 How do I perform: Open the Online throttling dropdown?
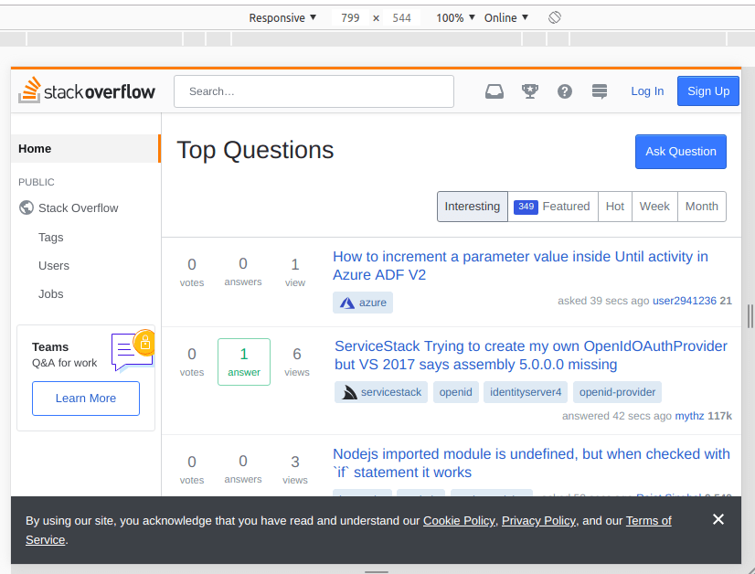point(506,17)
